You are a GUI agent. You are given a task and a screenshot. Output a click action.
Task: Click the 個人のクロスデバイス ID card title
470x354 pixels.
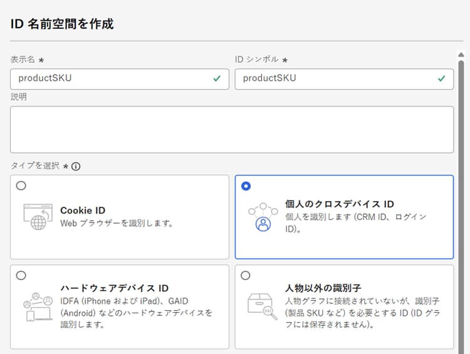[x=339, y=204]
